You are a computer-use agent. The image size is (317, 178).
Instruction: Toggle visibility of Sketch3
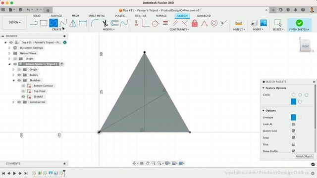(23, 97)
